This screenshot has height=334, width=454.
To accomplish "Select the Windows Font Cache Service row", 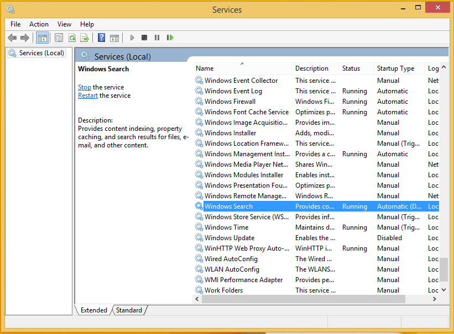I will (316, 112).
